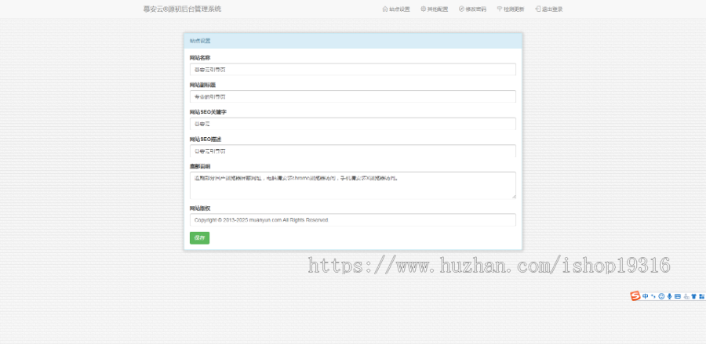Select 检测更新 in the top navigation
Image resolution: width=706 pixels, height=344 pixels.
point(511,9)
